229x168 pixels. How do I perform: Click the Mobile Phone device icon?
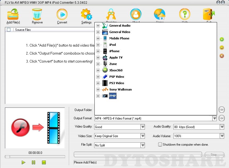point(105,38)
